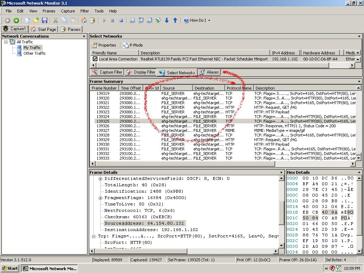
Task: Open a capture file via the folder icon
Action: click(x=36, y=20)
